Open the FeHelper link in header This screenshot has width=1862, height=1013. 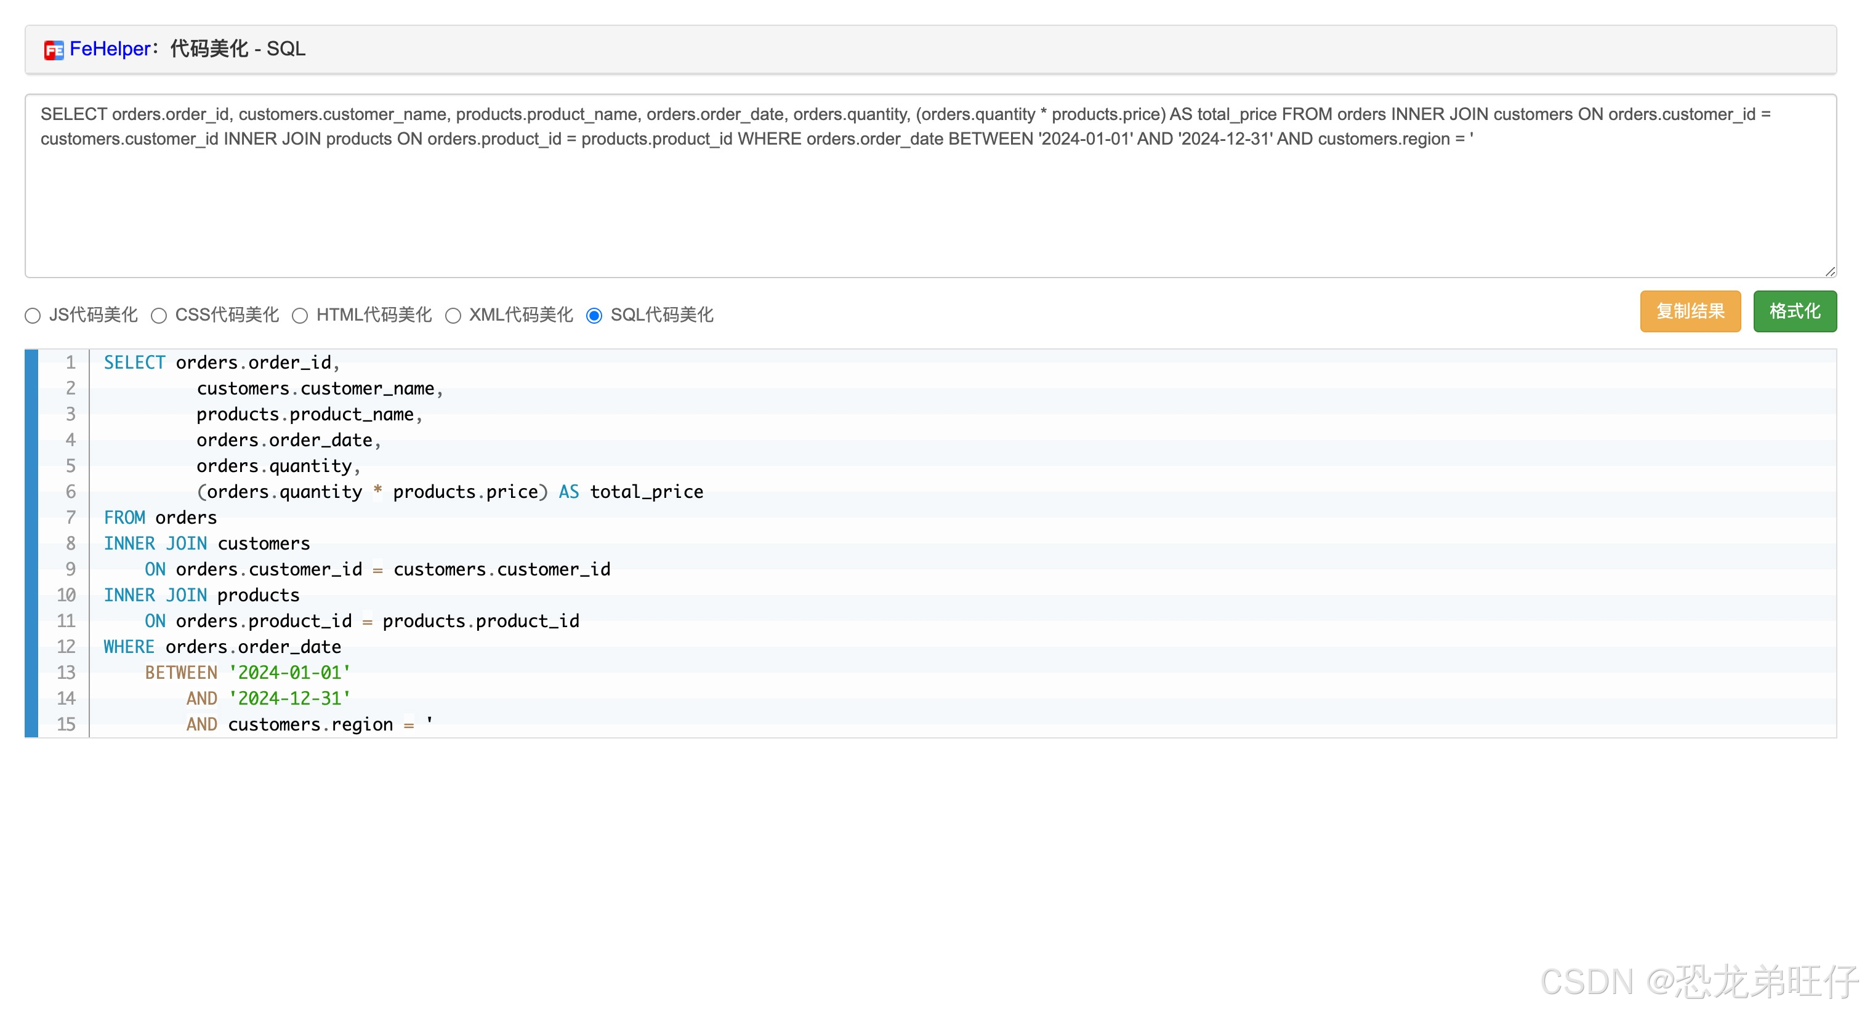[109, 49]
